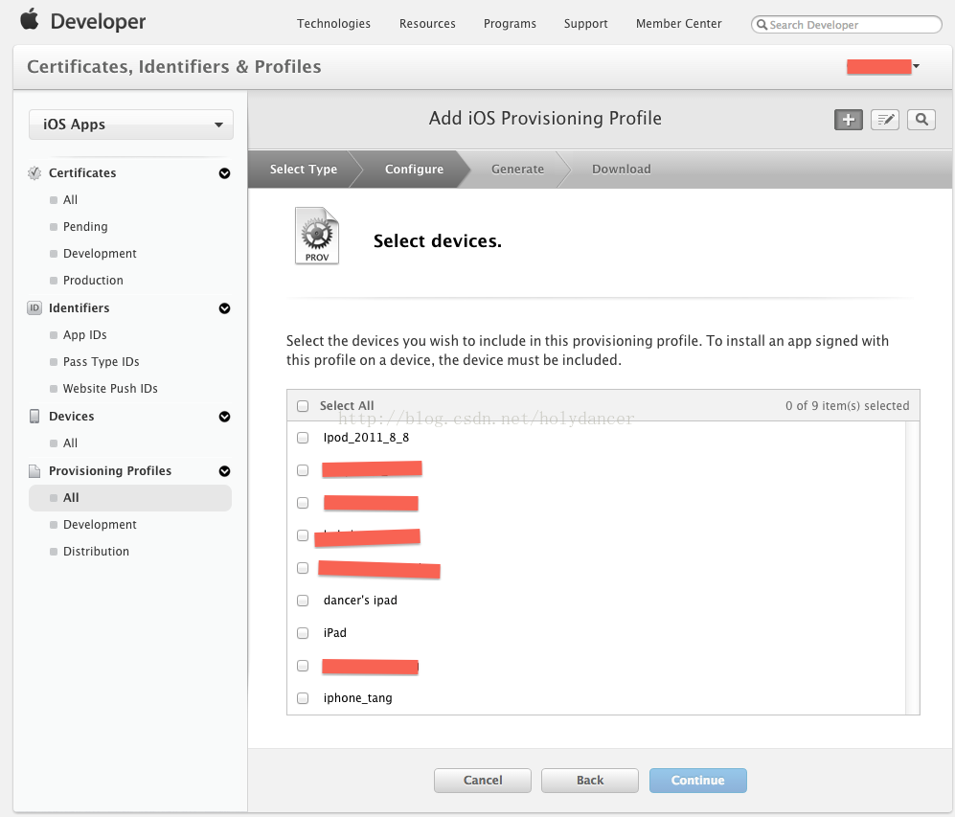Click the Devices phone icon in sidebar
The width and height of the screenshot is (955, 817).
pos(34,417)
